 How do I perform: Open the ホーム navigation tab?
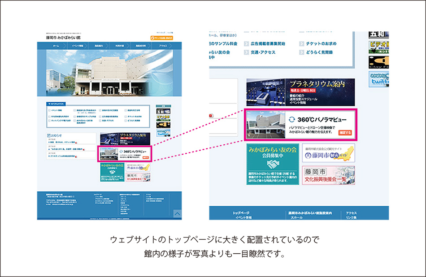click(x=56, y=46)
